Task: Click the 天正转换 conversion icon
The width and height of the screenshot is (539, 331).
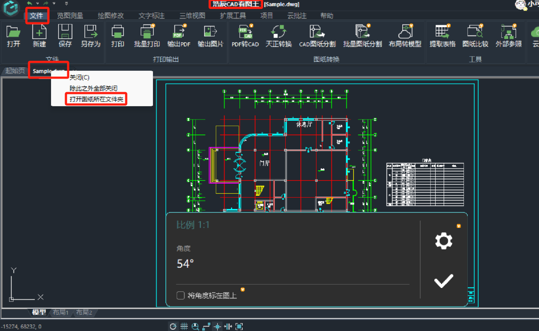Action: (278, 32)
